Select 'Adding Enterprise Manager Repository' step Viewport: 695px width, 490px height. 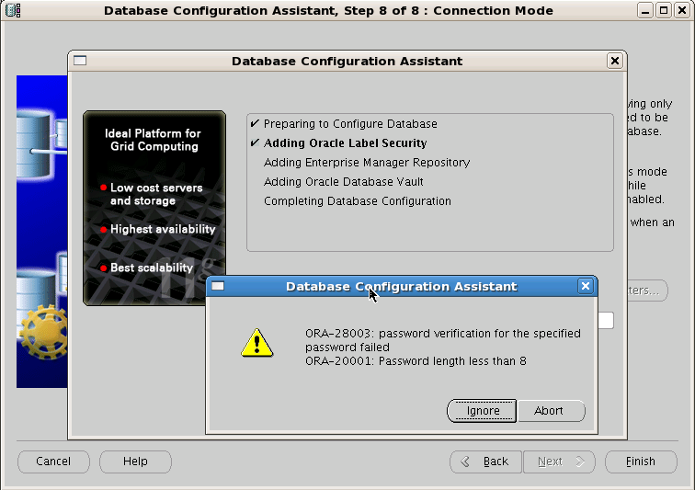(x=367, y=163)
